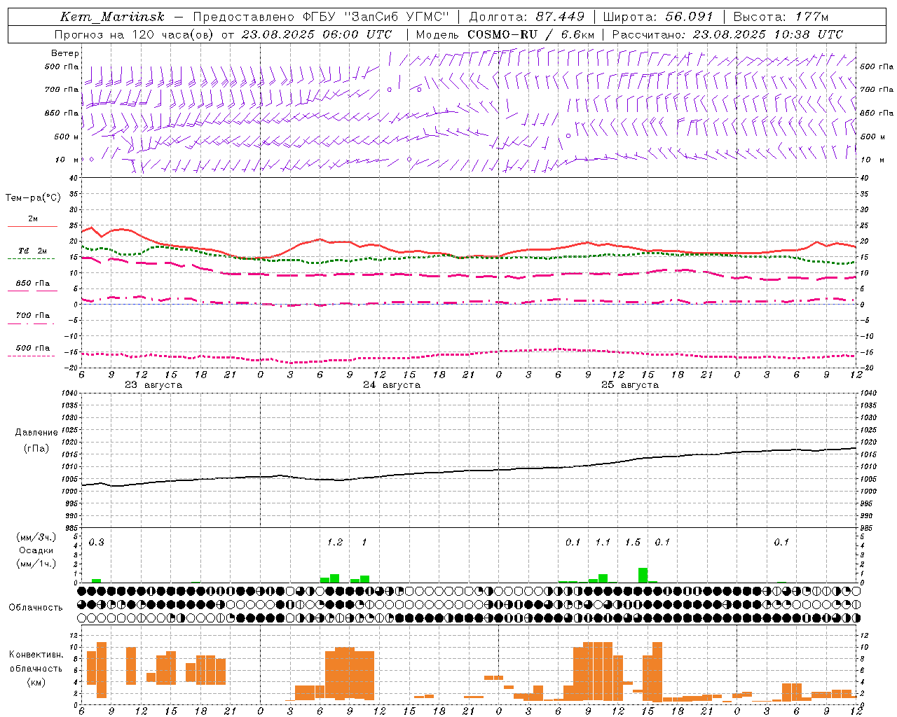Click the "Td 2м" dew point legend label
The image size is (897, 717).
pos(33,251)
